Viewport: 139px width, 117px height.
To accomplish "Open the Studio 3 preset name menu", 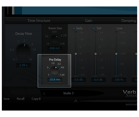I will pyautogui.click(x=68, y=93).
